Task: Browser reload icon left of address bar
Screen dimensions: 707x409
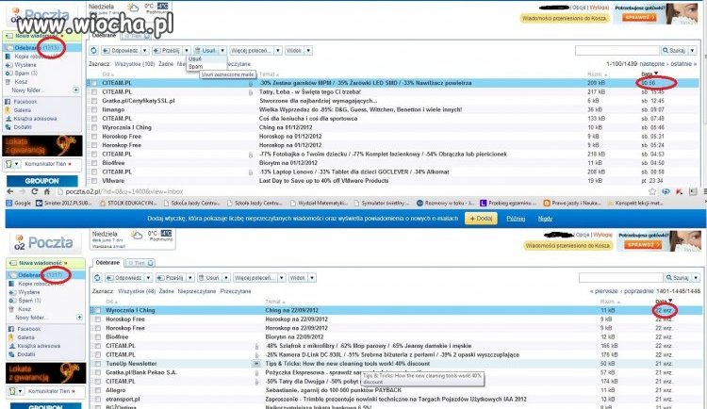Action: pos(34,191)
